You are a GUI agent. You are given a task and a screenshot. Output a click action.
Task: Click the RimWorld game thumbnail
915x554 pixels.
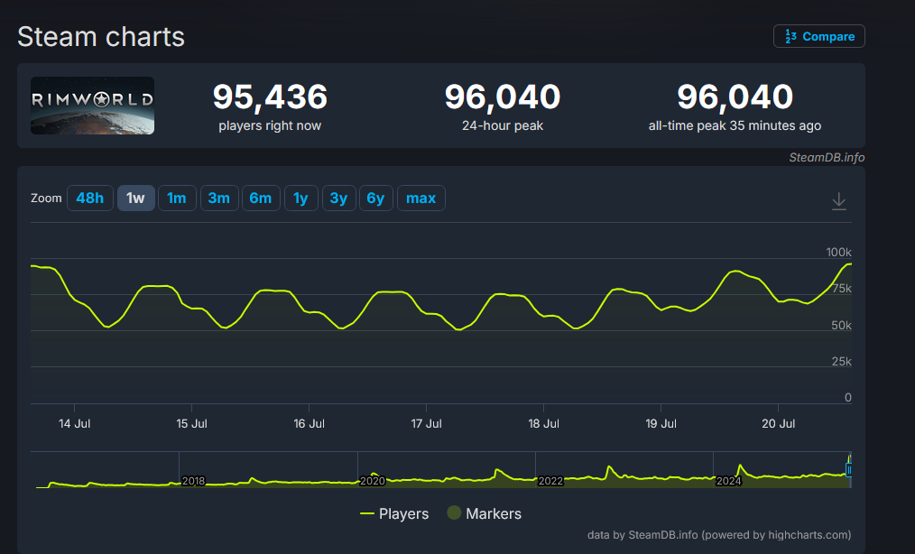(x=92, y=106)
